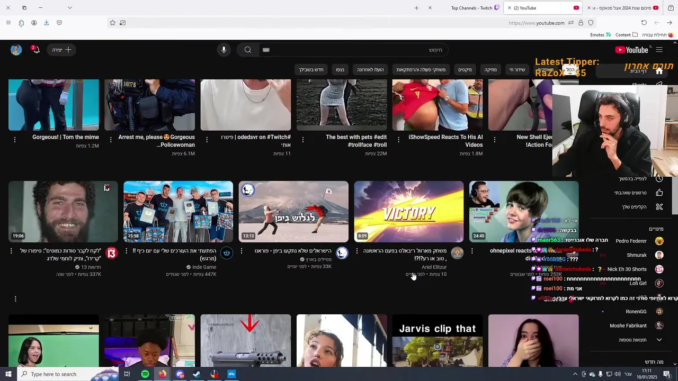Viewport: 678px width, 381px height.
Task: Open options for 'The best with pets' short
Action: click(x=302, y=140)
